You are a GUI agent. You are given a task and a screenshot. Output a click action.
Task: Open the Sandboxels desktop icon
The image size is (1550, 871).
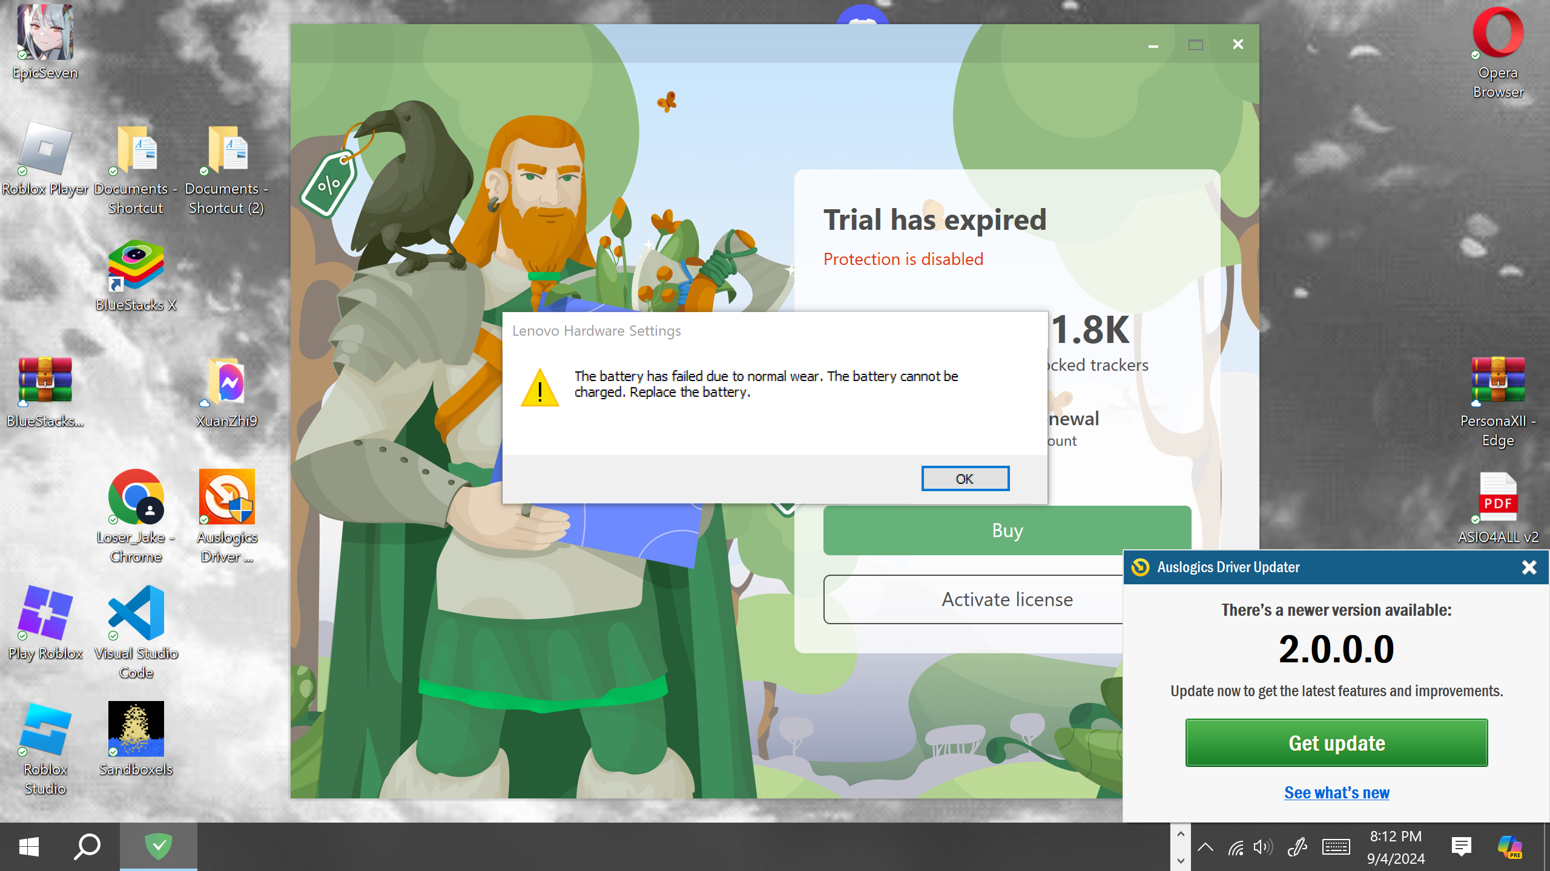click(136, 729)
